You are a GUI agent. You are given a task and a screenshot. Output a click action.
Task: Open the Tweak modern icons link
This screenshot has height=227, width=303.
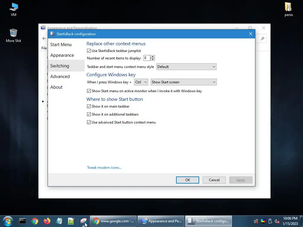[x=104, y=168]
